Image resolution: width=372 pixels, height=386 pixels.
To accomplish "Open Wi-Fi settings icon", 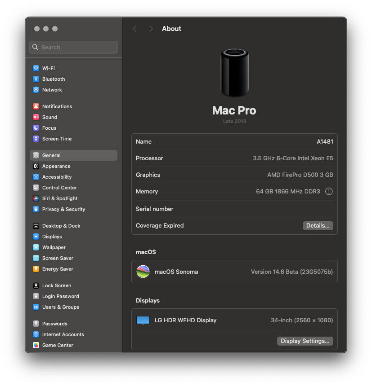I will point(36,68).
